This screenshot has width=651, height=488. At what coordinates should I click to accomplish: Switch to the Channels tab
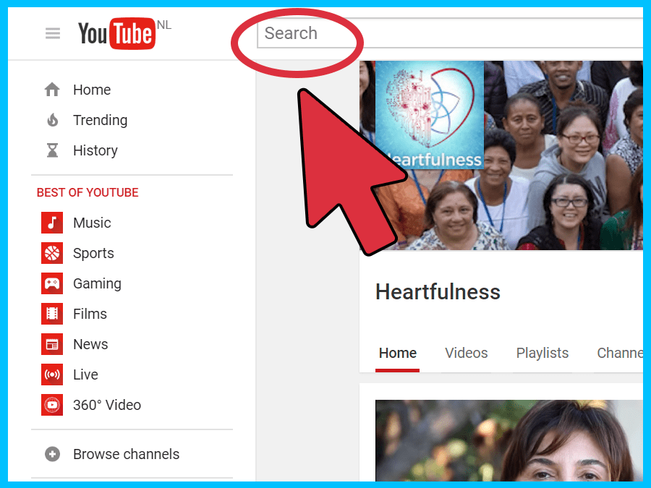[620, 353]
